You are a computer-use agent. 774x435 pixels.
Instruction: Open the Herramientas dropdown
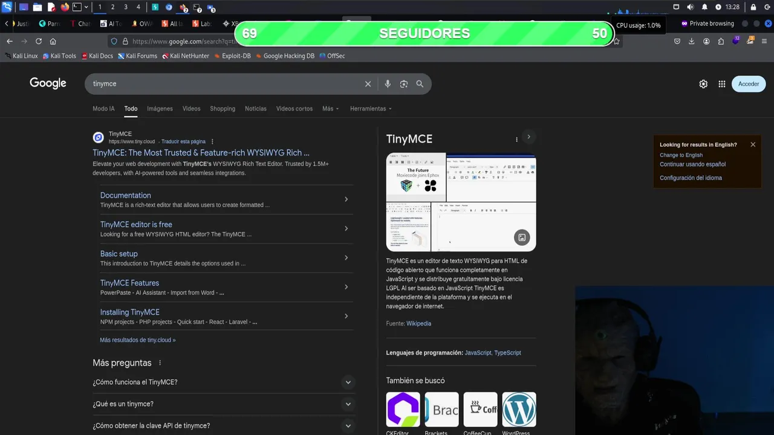tap(371, 109)
